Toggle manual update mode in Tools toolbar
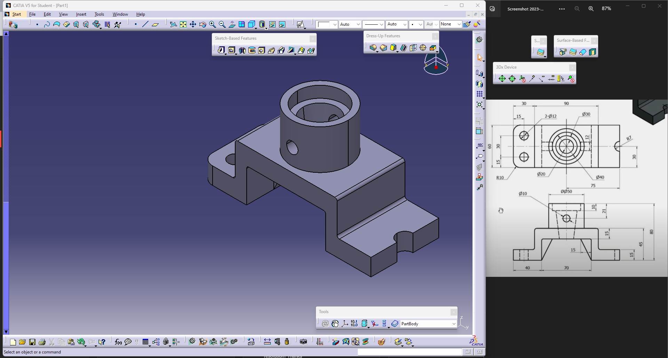 pos(335,324)
